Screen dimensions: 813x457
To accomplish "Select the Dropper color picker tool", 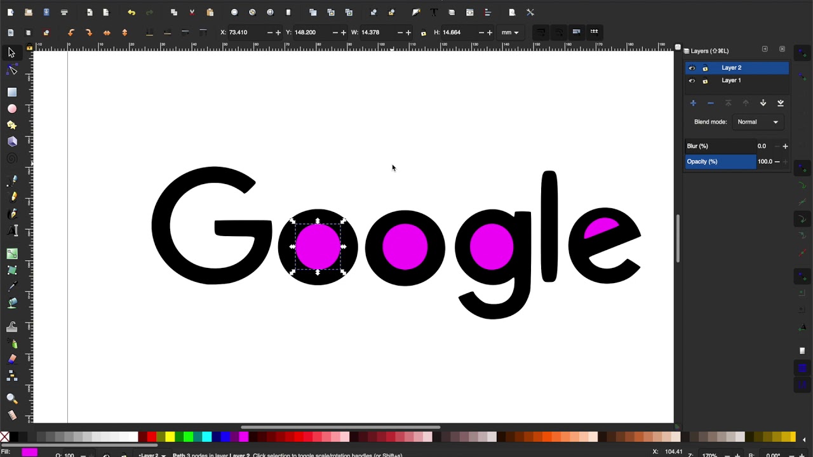I will click(11, 286).
